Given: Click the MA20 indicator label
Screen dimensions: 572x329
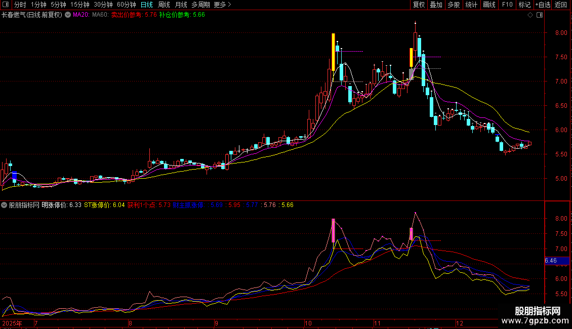Looking at the screenshot, I should coord(81,15).
